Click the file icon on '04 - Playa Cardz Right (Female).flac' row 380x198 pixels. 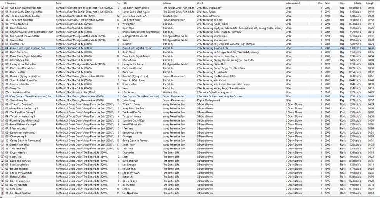tap(3, 48)
